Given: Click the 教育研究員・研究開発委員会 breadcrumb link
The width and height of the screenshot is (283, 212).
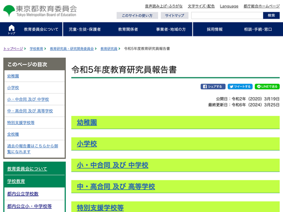Looking at the screenshot, I should pyautogui.click(x=72, y=49).
